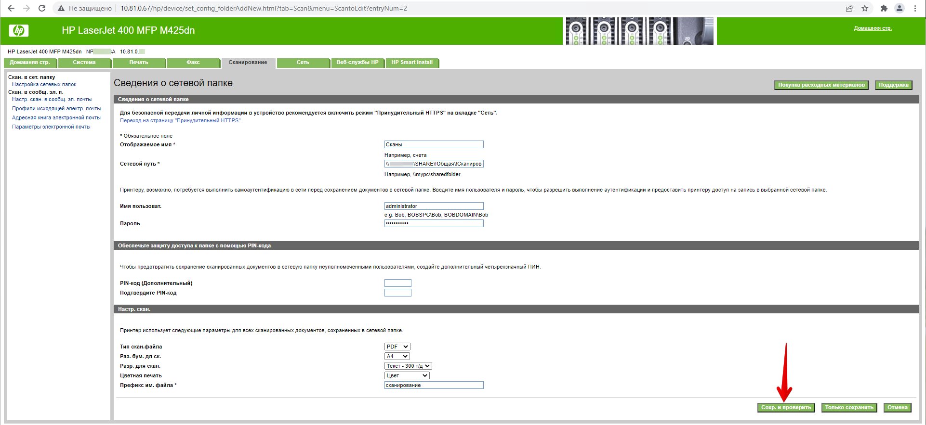Click the address bar URL
This screenshot has height=425, width=926.
264,8
